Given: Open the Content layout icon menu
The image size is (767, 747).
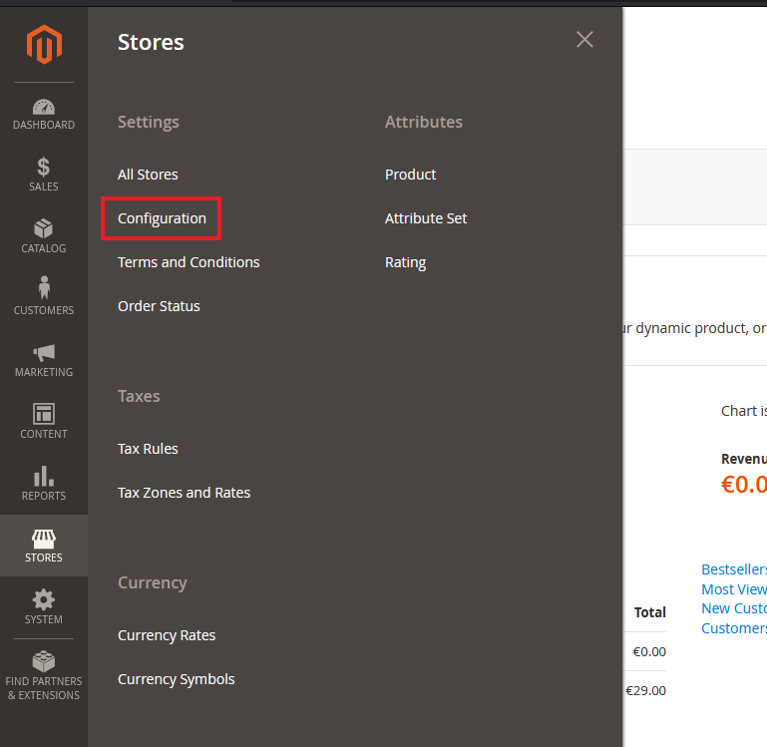Looking at the screenshot, I should [x=44, y=414].
